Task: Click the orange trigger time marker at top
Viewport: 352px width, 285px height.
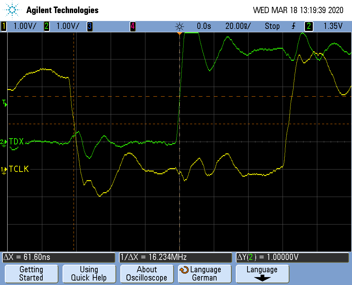Action: pos(179,33)
